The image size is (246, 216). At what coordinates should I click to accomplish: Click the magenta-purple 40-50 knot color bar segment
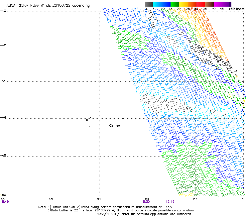[x=222, y=4]
